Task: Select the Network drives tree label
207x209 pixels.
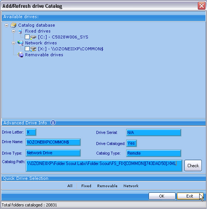Action: (41, 43)
